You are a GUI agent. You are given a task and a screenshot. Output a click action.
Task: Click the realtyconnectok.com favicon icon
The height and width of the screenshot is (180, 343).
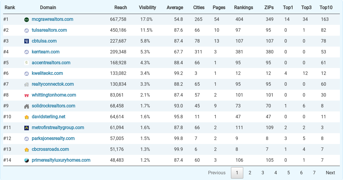27,85
